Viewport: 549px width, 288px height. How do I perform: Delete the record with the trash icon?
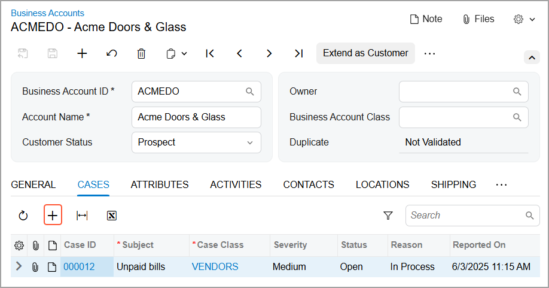point(141,53)
